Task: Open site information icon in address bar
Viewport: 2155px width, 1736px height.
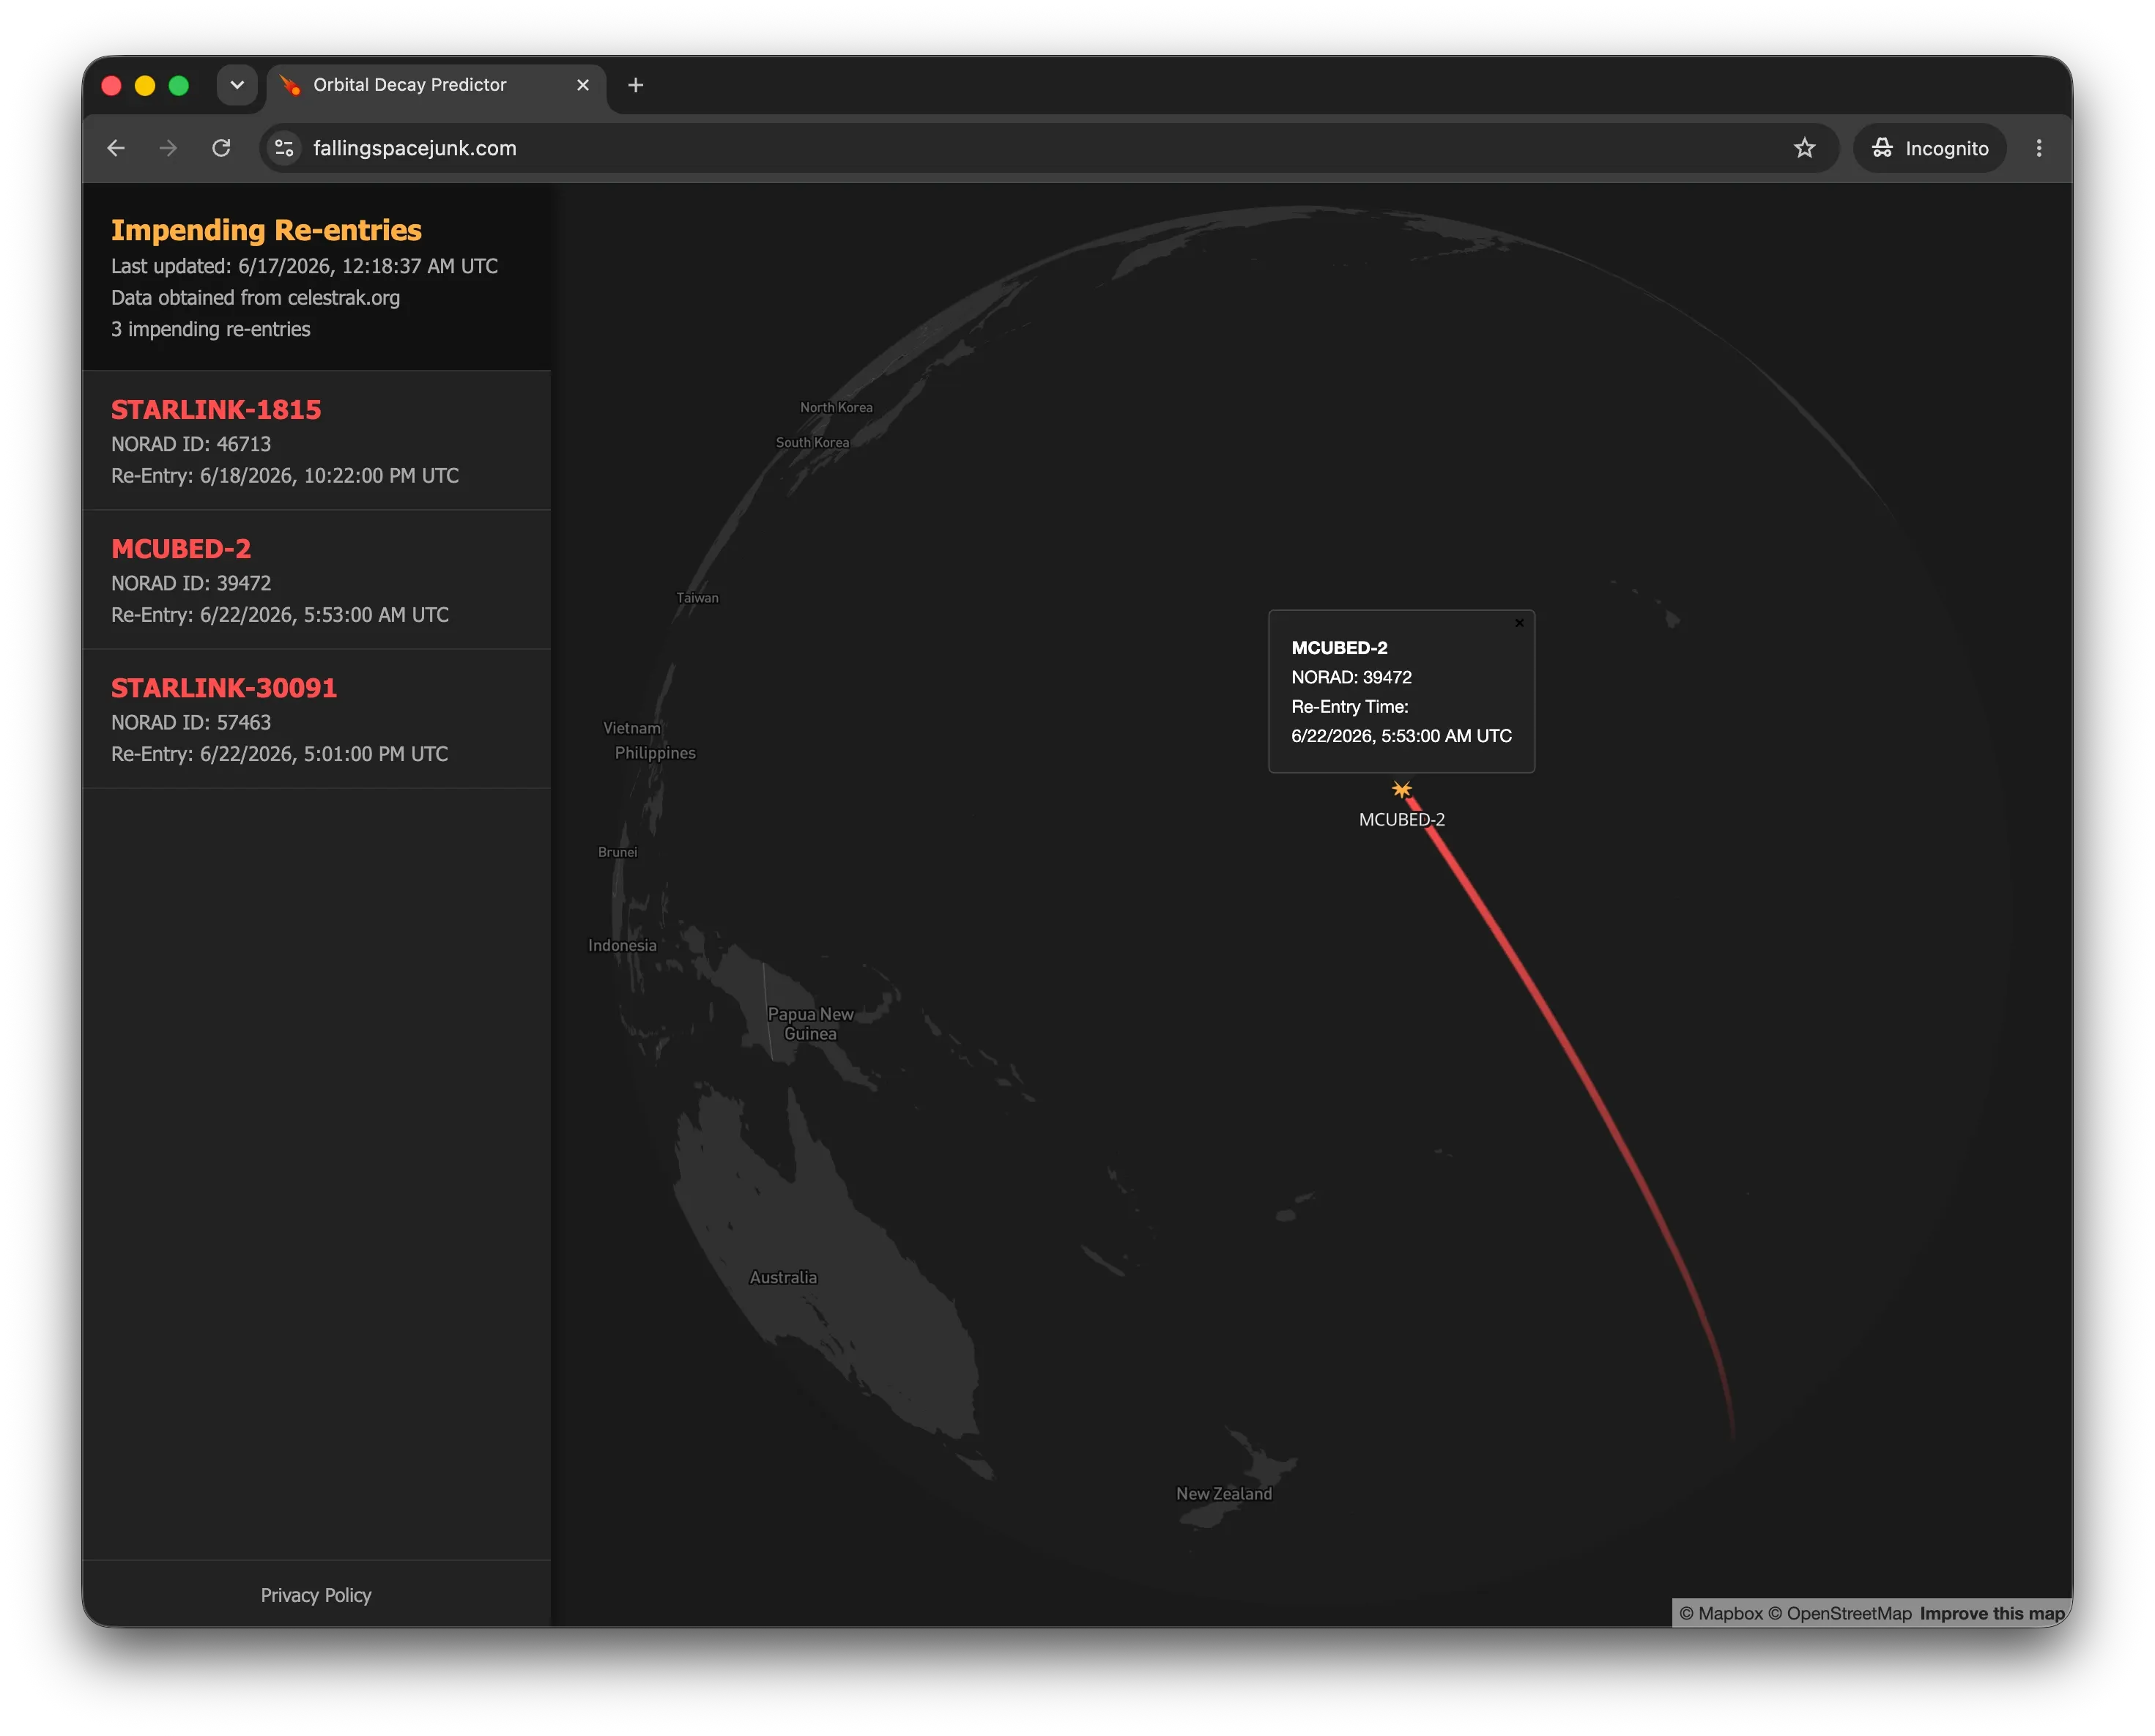Action: (x=285, y=148)
